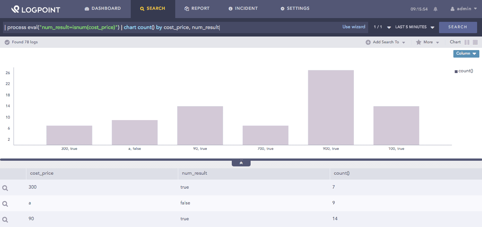Switch chart layout to full view

[475, 42]
